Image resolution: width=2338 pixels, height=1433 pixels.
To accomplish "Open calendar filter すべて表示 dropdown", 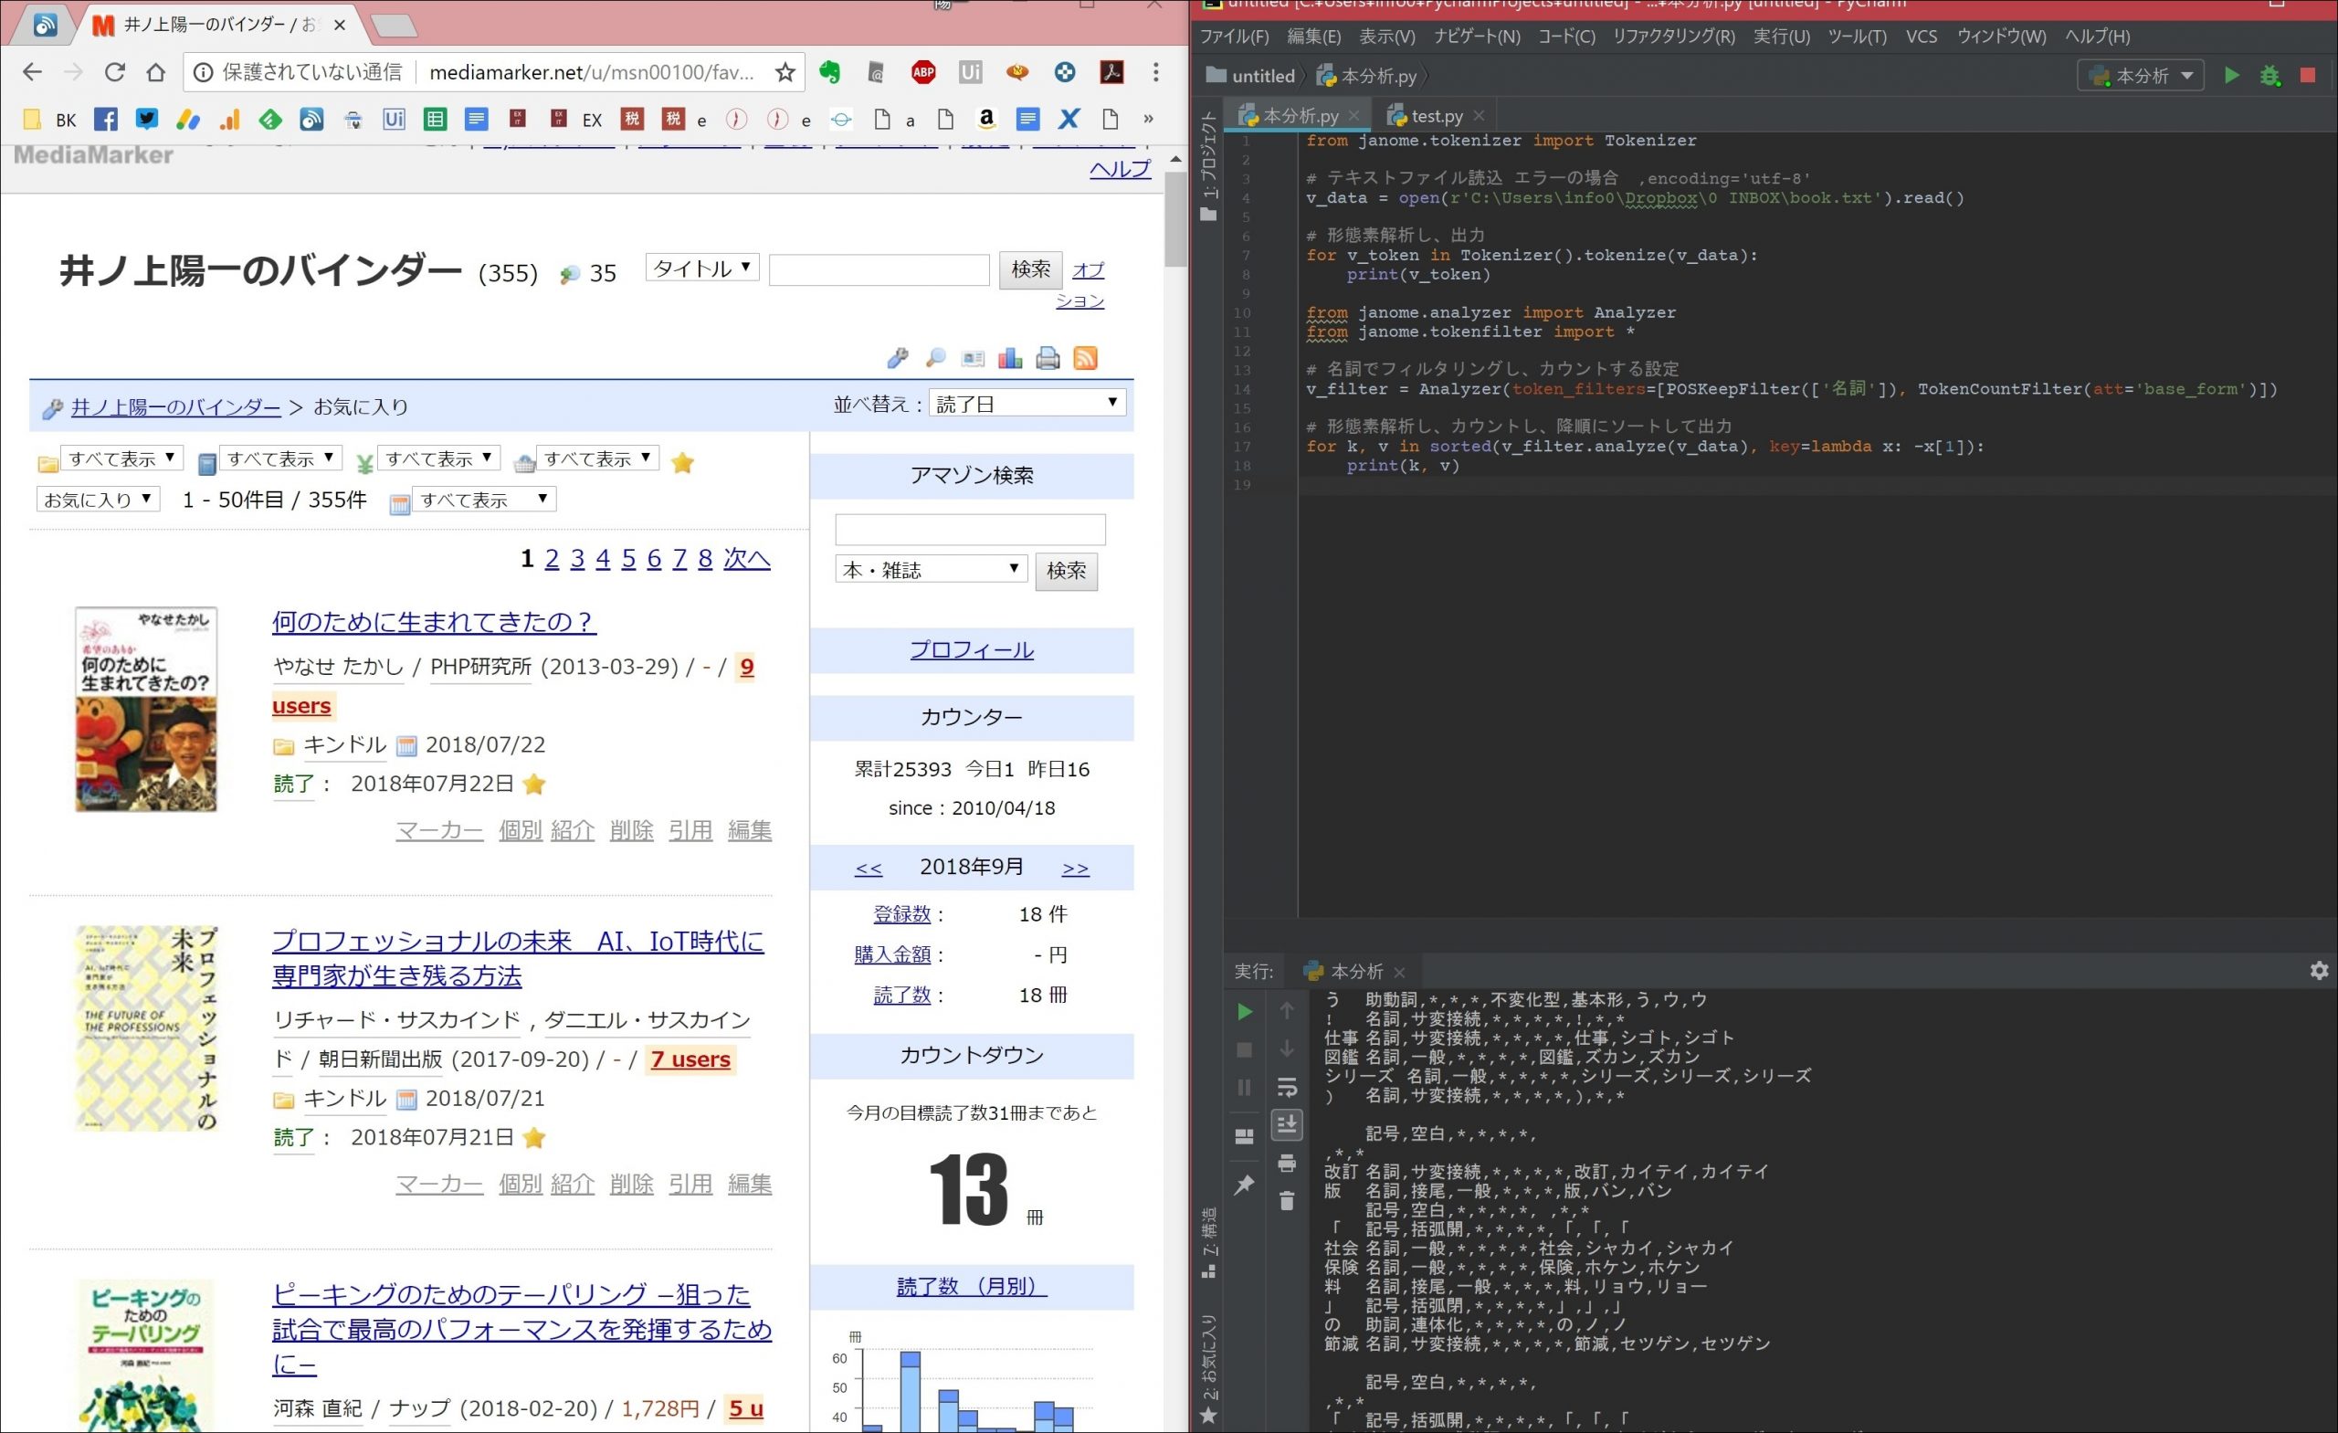I will (x=484, y=500).
